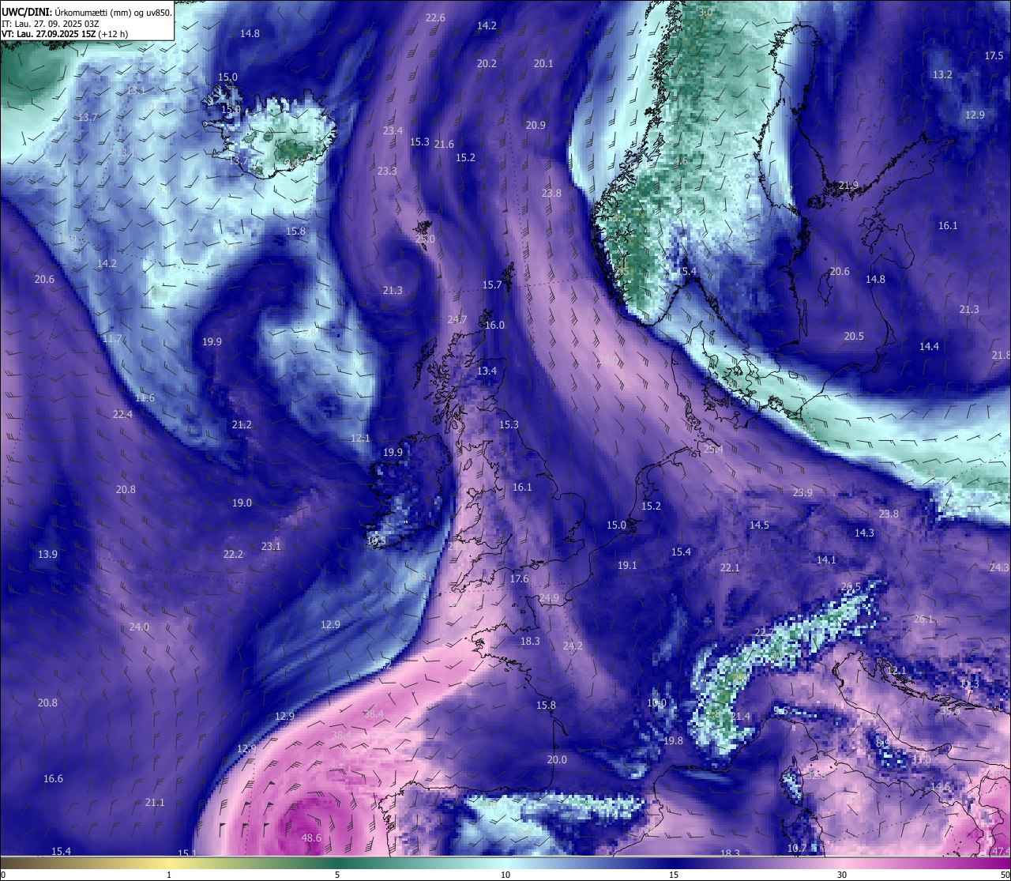The image size is (1011, 881).
Task: Click the UWC/DINI title line in header box
Action: [x=87, y=13]
